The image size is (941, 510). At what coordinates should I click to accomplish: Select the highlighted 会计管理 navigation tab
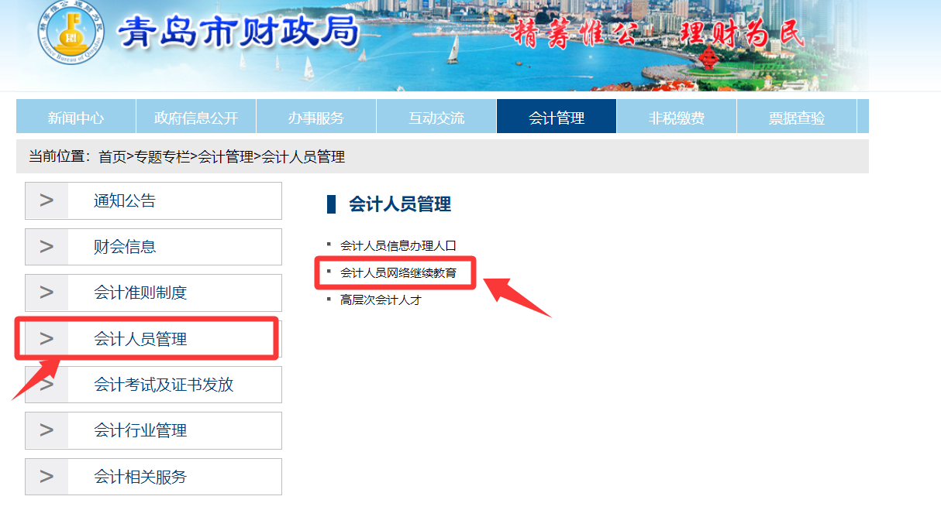pyautogui.click(x=557, y=117)
